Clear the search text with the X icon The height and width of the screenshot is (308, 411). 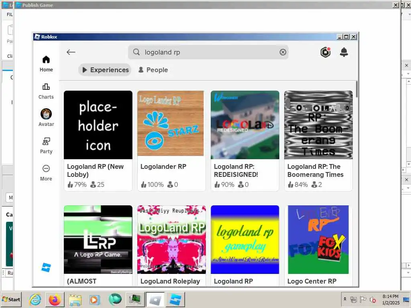283,52
